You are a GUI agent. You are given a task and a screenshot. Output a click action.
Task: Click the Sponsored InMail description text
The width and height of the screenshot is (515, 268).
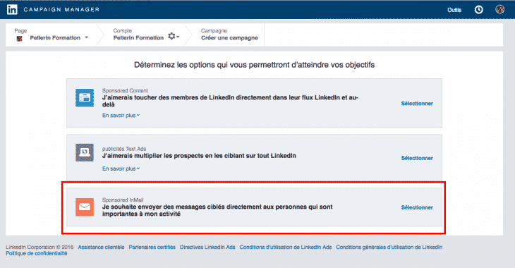coord(217,210)
